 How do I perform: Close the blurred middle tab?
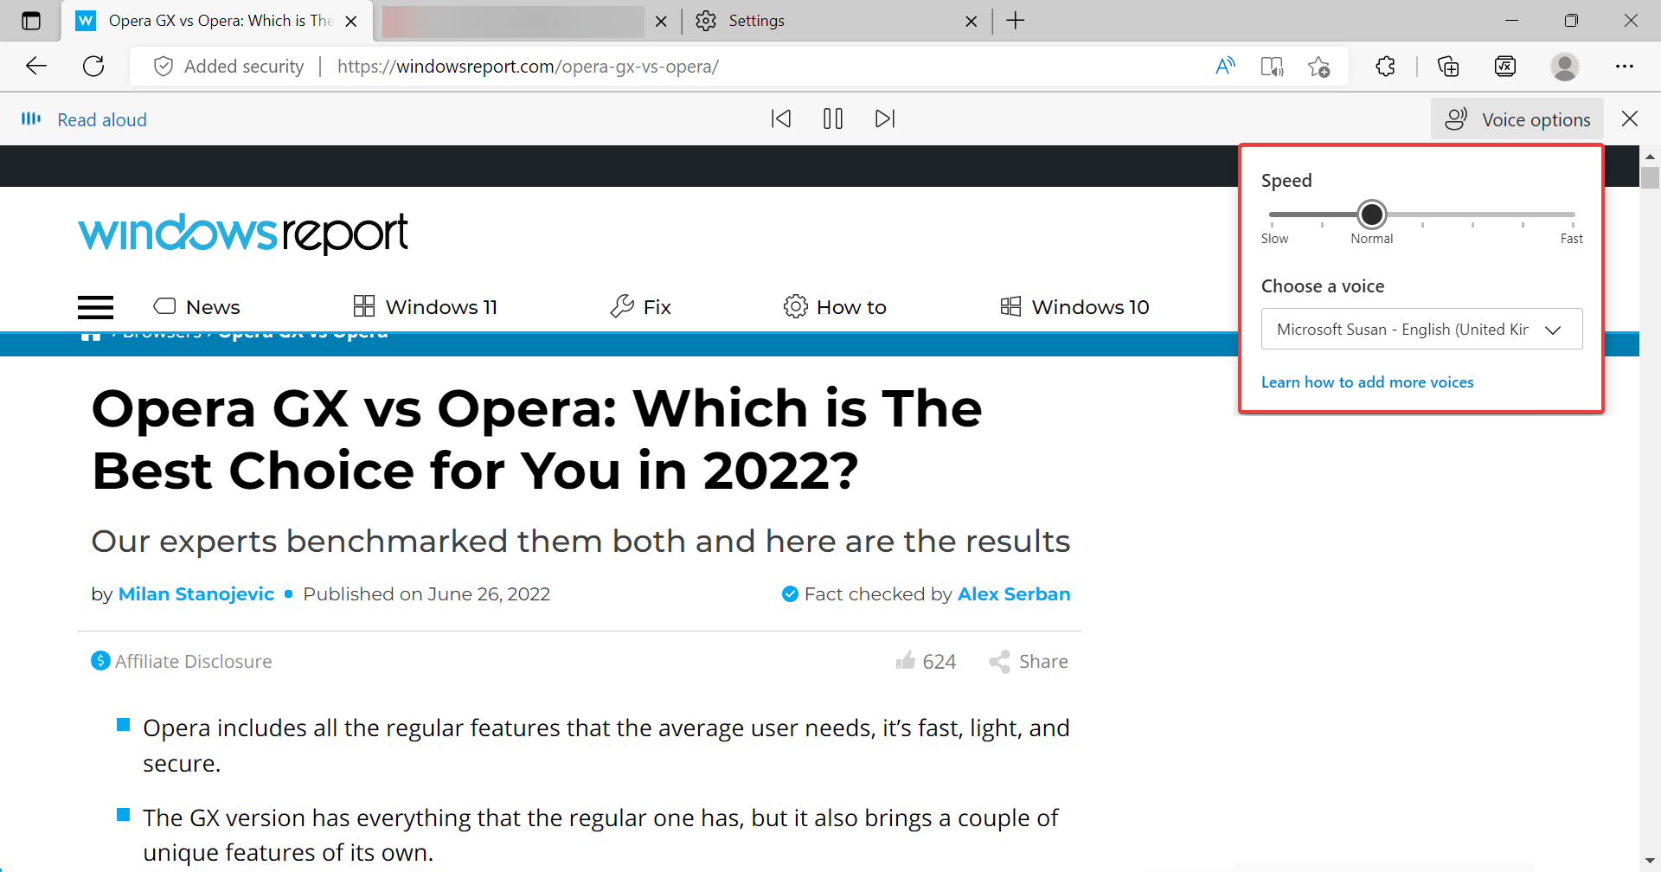661,22
